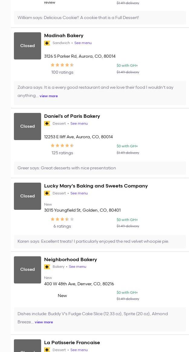Open See menu for Neighborhood Bakery
Screen dimensions: 189x352
tap(77, 267)
